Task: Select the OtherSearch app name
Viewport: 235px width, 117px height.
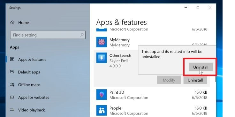Action: tap(120, 55)
